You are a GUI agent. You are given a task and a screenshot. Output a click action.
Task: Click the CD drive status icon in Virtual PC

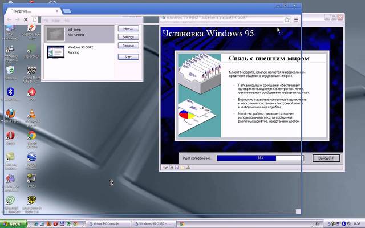(x=171, y=167)
